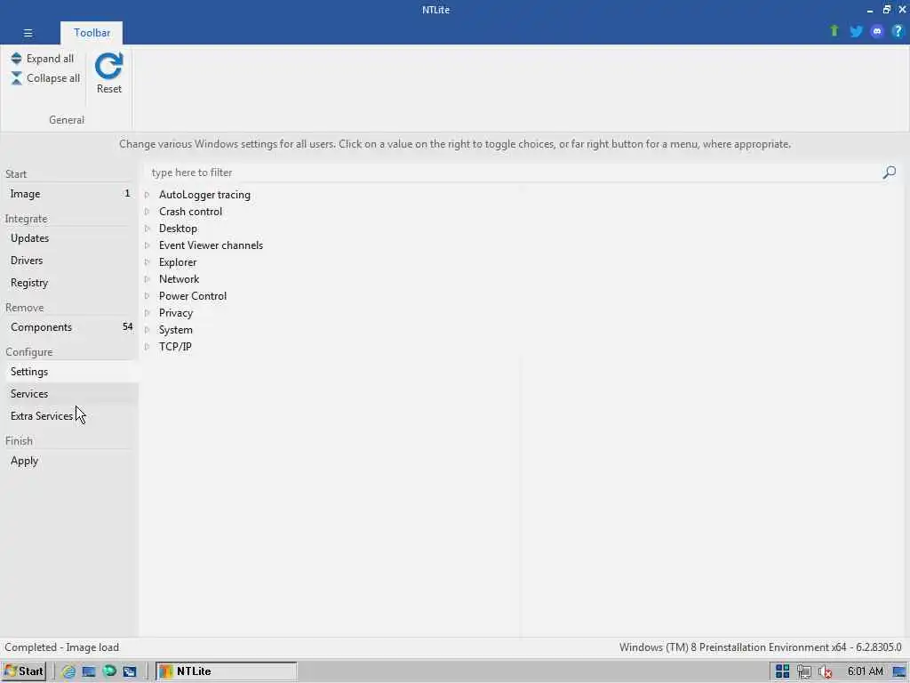Screen dimensions: 910x683
Task: Open Internet Explorer from the taskbar
Action: click(x=68, y=671)
